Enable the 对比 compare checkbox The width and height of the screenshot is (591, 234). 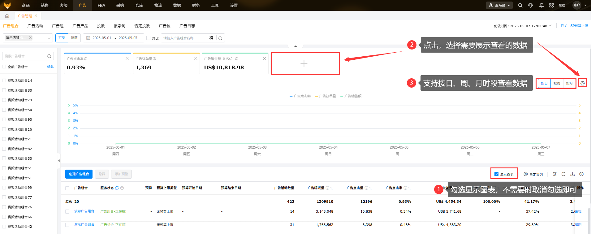(149, 38)
